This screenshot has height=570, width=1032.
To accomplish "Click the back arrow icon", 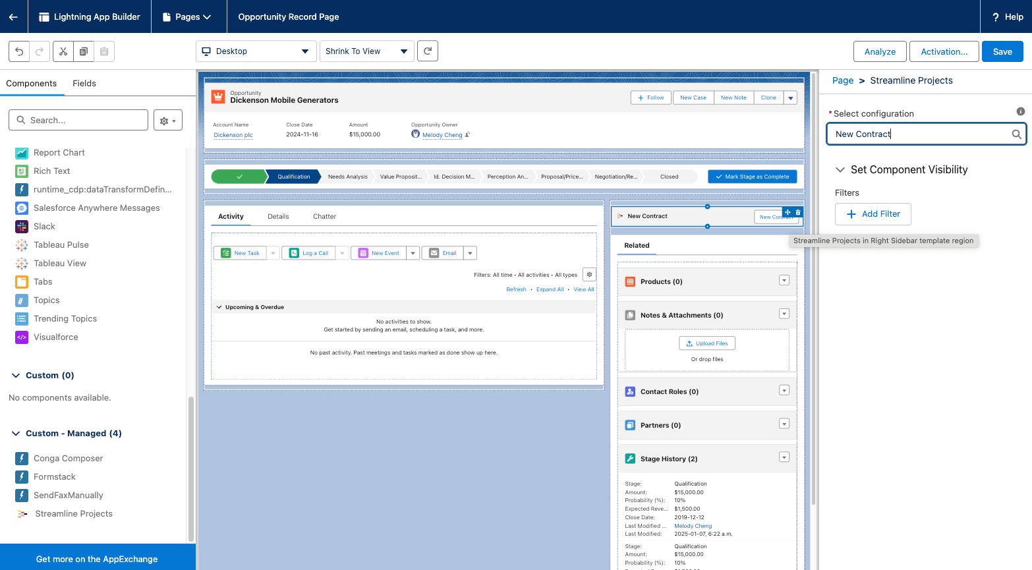I will click(x=13, y=16).
